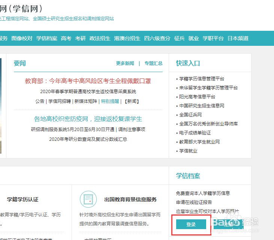Open 全国万名优秀创新创业导师库 quick entry
Viewport: 274px width, 240px height.
click(208, 124)
